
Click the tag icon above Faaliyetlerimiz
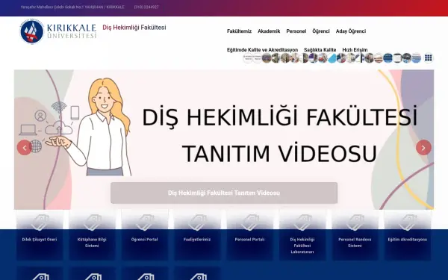pos(197,223)
